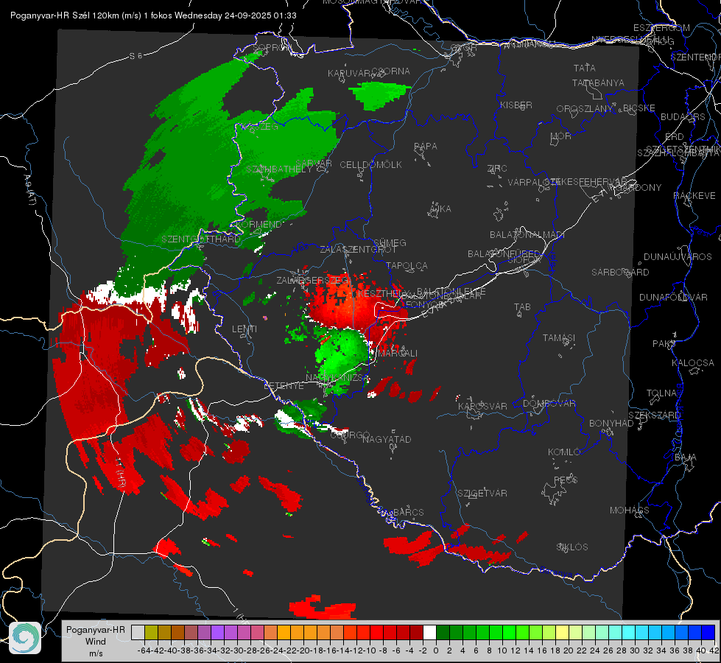This screenshot has height=663, width=721.
Task: Click the 'S 6' road label
Action: point(136,56)
